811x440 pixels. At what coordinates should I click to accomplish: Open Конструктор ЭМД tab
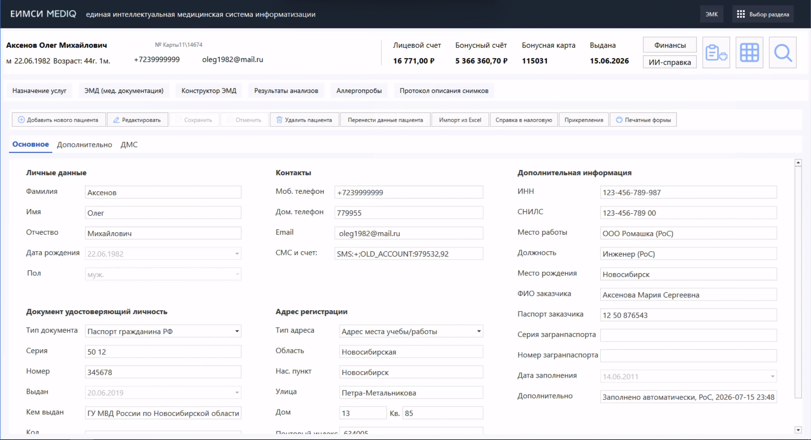(209, 91)
